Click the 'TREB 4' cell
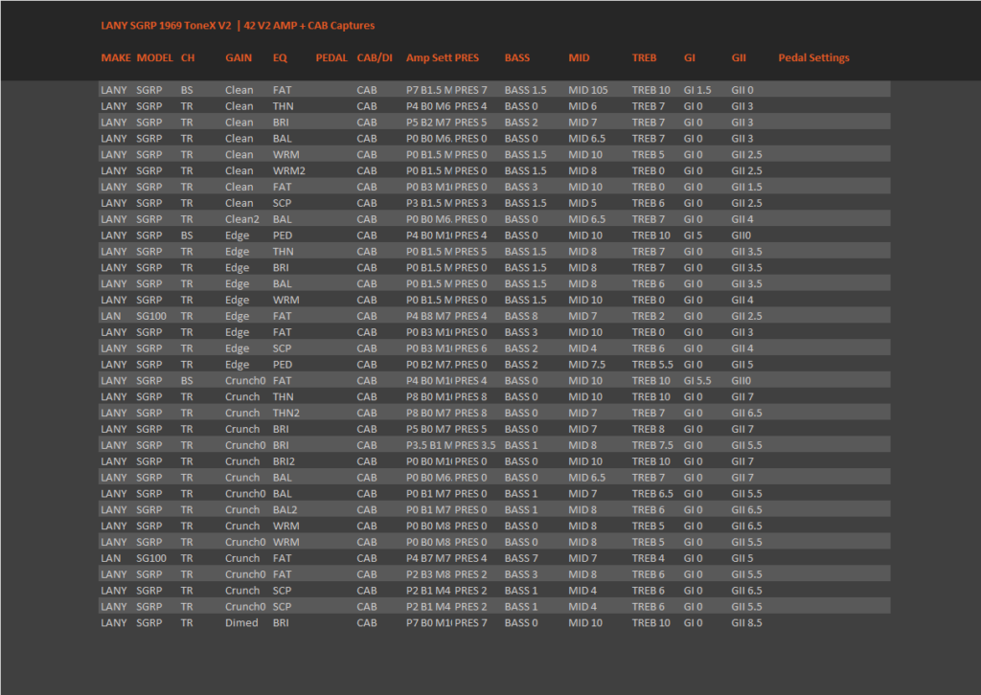 [648, 558]
